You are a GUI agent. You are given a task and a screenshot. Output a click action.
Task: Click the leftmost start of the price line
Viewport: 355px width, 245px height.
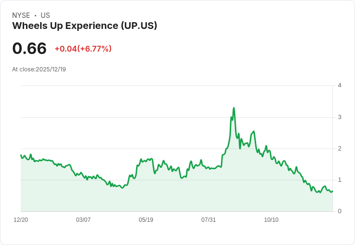[21, 155]
